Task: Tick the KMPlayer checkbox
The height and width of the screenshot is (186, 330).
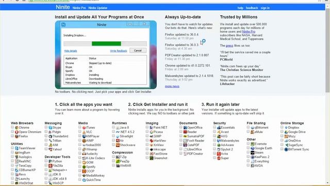Action: (x=80, y=136)
